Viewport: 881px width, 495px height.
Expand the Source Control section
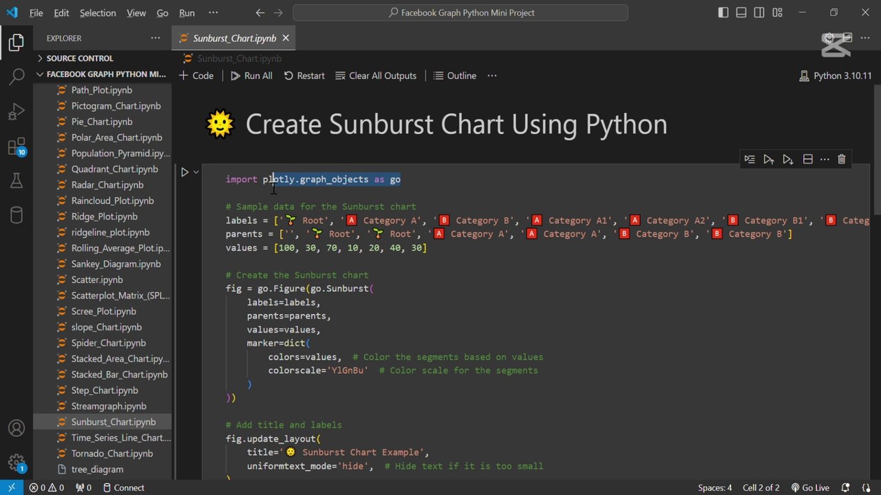80,58
